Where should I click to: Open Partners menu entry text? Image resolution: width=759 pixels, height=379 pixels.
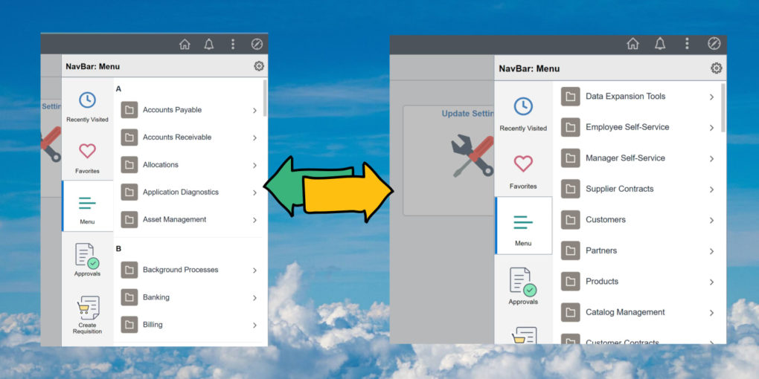(x=601, y=250)
